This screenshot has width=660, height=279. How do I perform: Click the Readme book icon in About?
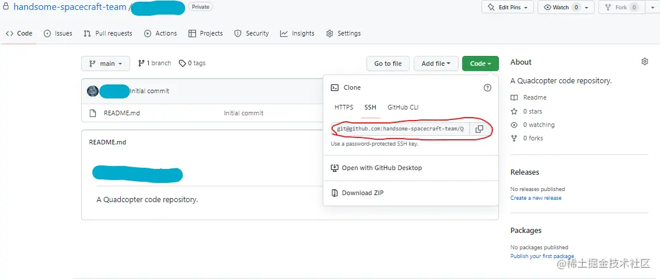(x=514, y=97)
